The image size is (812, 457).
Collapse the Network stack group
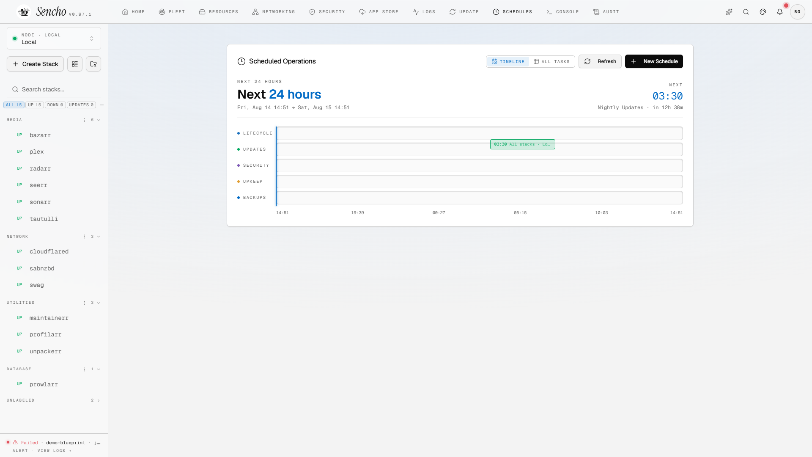(99, 237)
